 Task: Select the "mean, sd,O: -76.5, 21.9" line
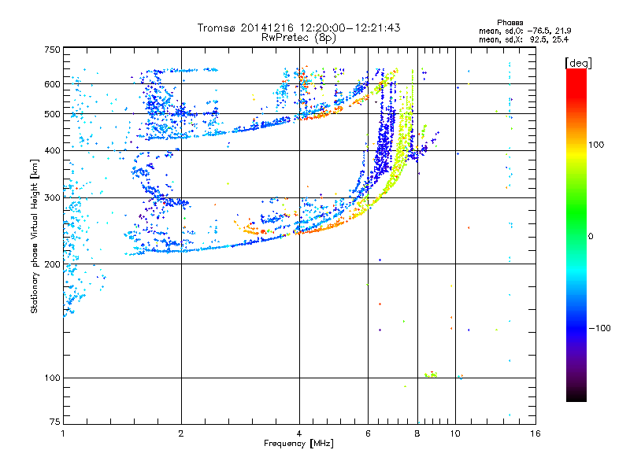(524, 31)
